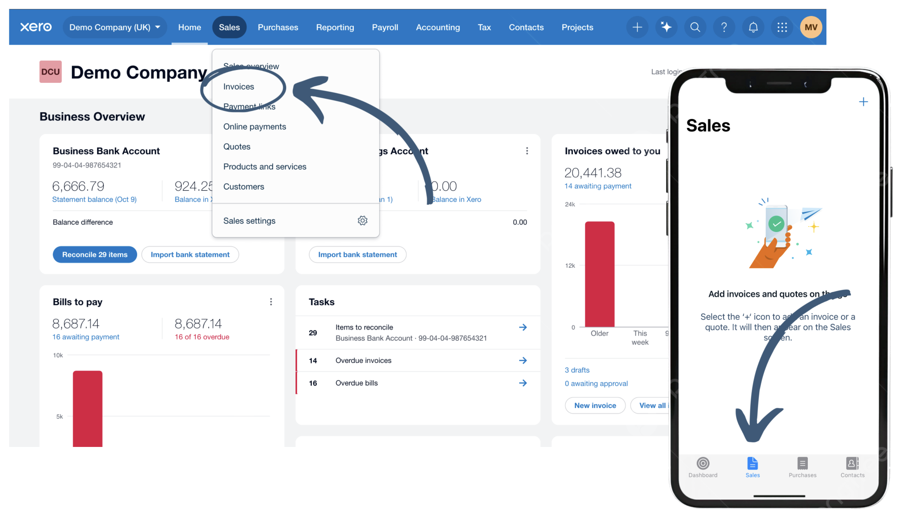Open the 14 awaiting payment link
901x520 pixels.
[x=598, y=186]
